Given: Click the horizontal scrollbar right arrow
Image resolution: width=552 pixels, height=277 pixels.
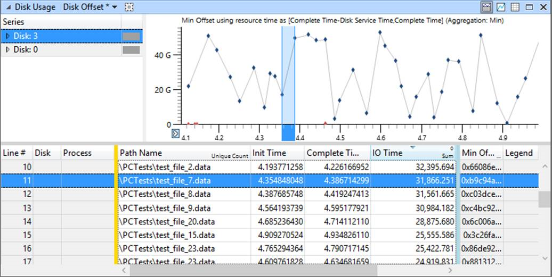Looking at the screenshot, I should 450,270.
